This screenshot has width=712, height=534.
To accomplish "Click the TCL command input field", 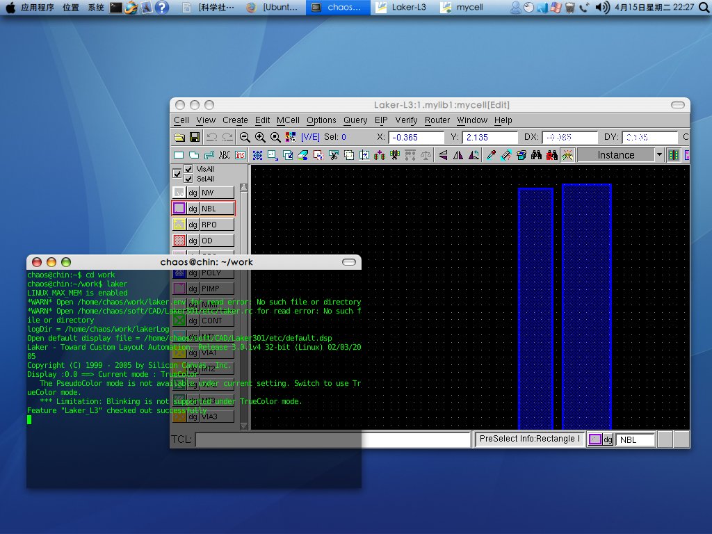I will pyautogui.click(x=333, y=439).
